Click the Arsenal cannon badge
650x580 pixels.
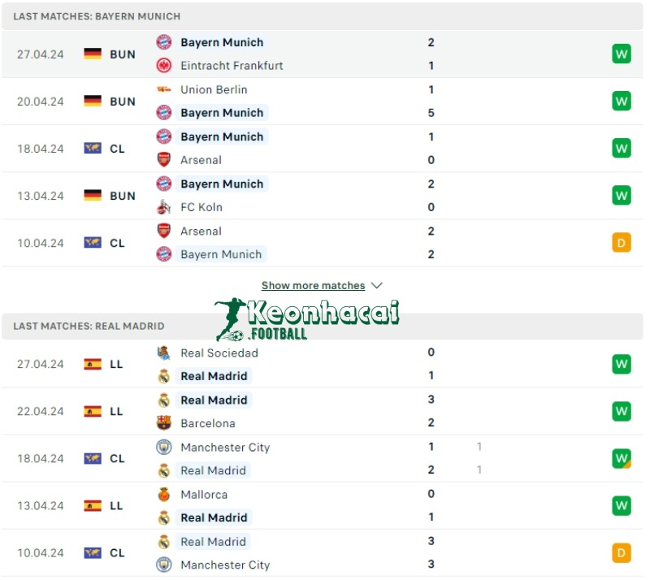click(165, 160)
